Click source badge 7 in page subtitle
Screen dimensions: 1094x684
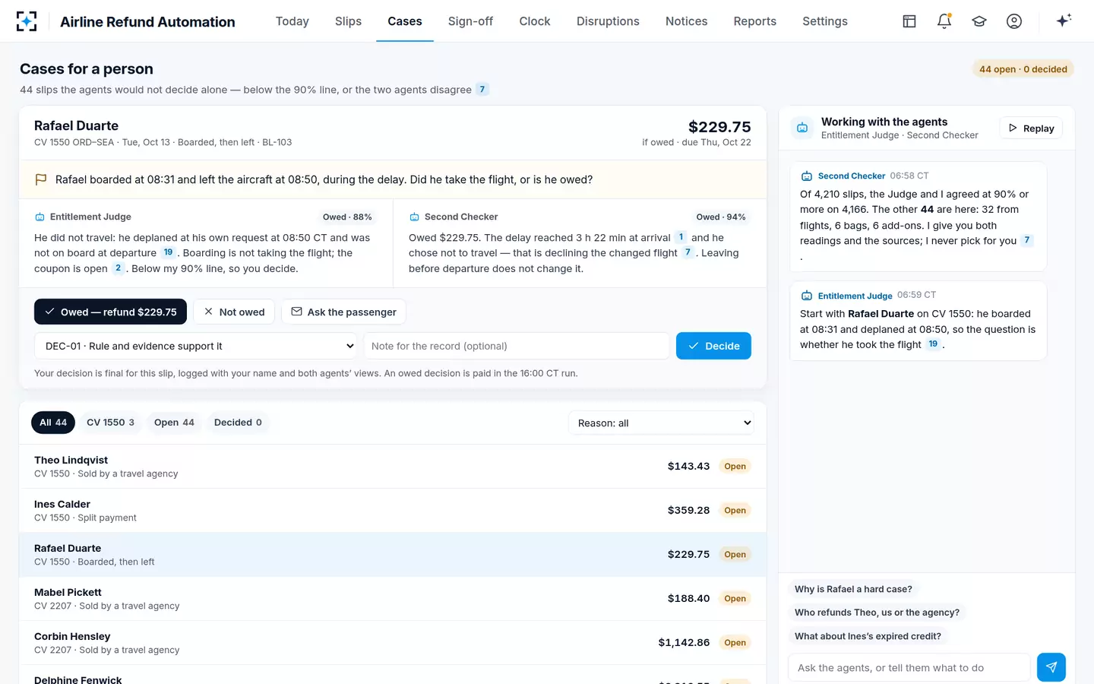tap(482, 90)
